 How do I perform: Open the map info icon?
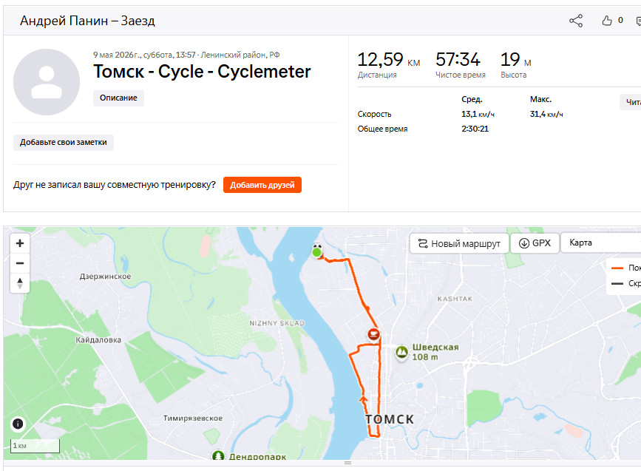[x=18, y=424]
